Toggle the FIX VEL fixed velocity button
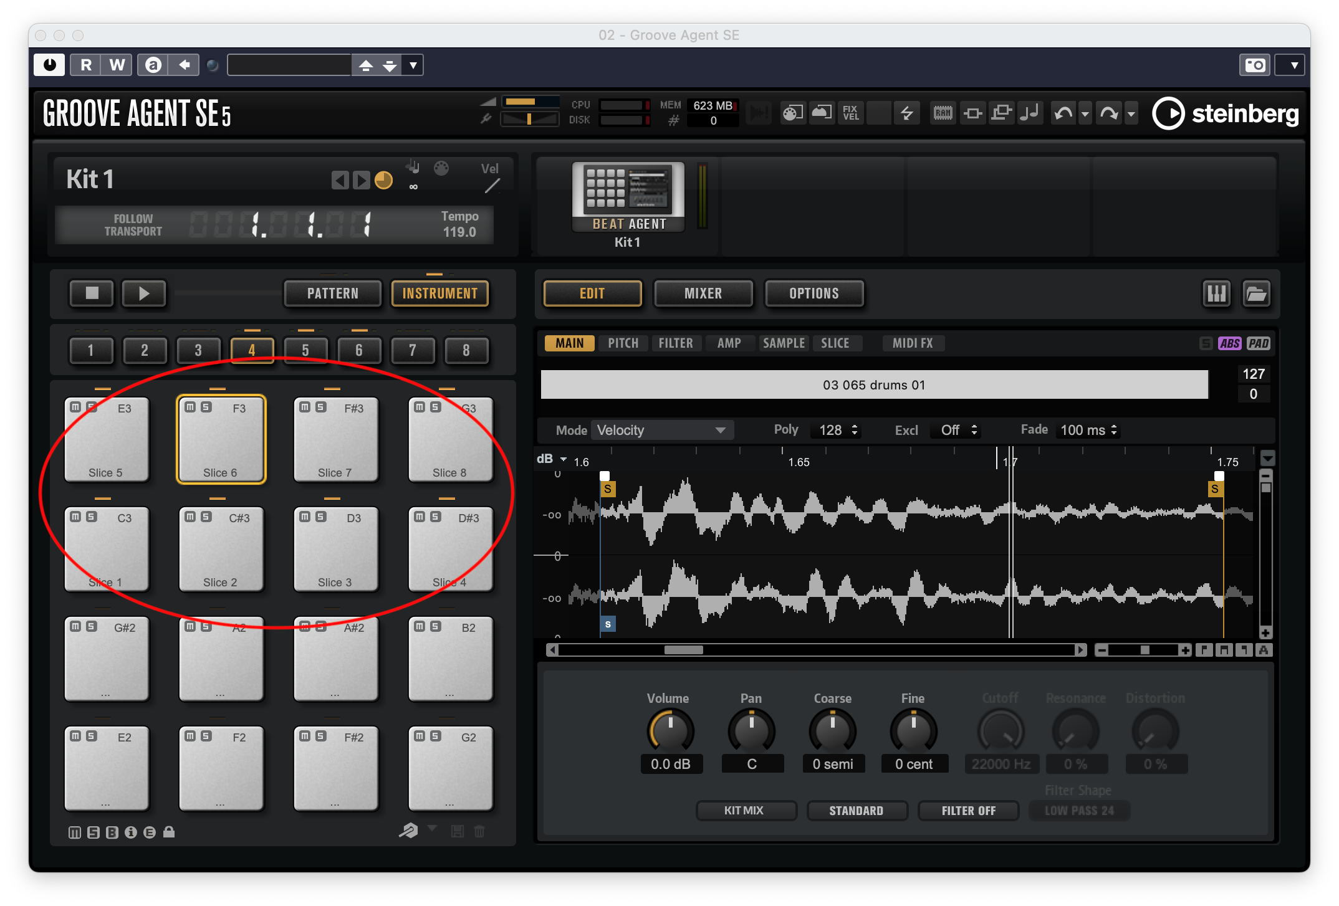Image resolution: width=1339 pixels, height=906 pixels. tap(851, 113)
